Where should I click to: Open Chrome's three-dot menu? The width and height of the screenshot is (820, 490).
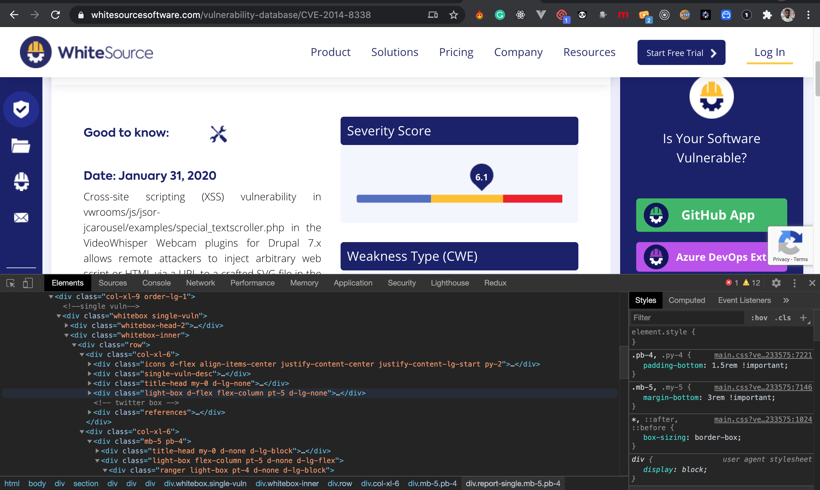(808, 15)
